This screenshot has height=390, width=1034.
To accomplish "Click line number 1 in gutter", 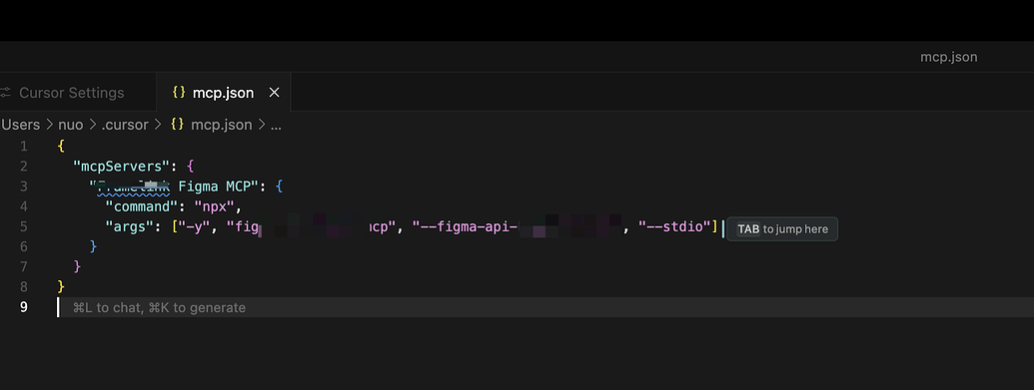I will click(x=24, y=146).
